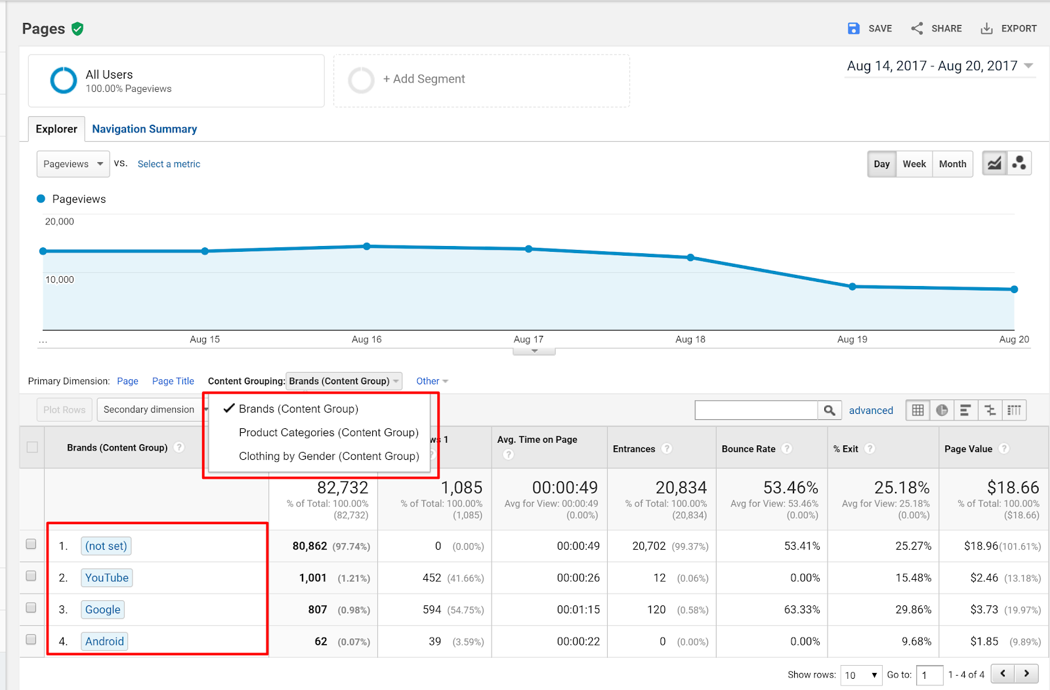Select the comparison view icon

pyautogui.click(x=990, y=410)
